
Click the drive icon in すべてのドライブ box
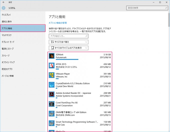52,48
